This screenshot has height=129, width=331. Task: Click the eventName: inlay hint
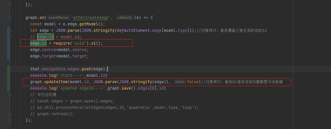tap(59, 18)
